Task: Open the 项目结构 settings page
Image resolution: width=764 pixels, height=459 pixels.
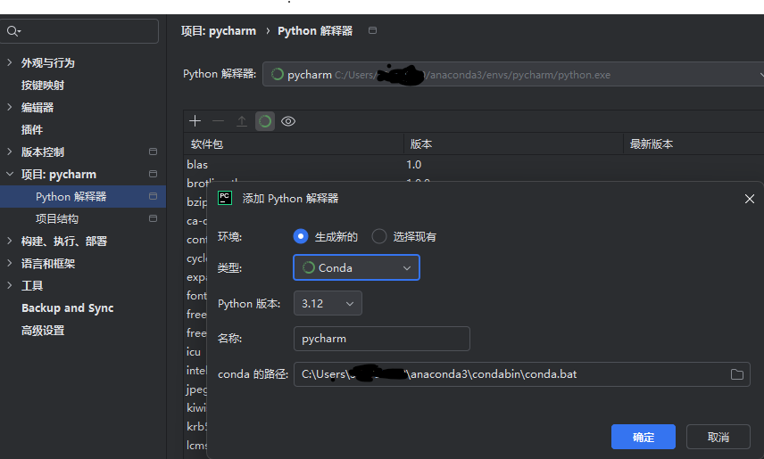Action: [x=57, y=219]
